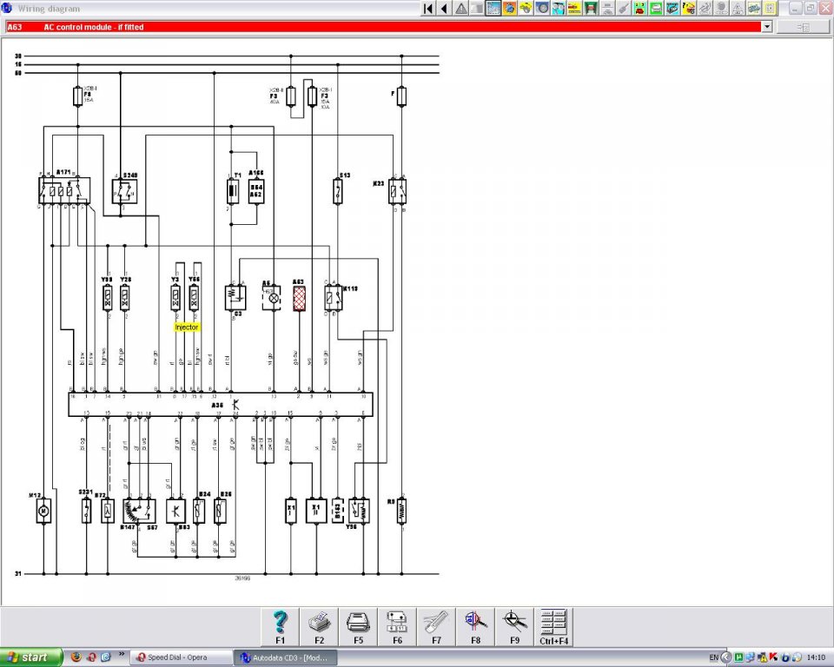
Task: Click the F5 printer setup icon
Action: [358, 626]
